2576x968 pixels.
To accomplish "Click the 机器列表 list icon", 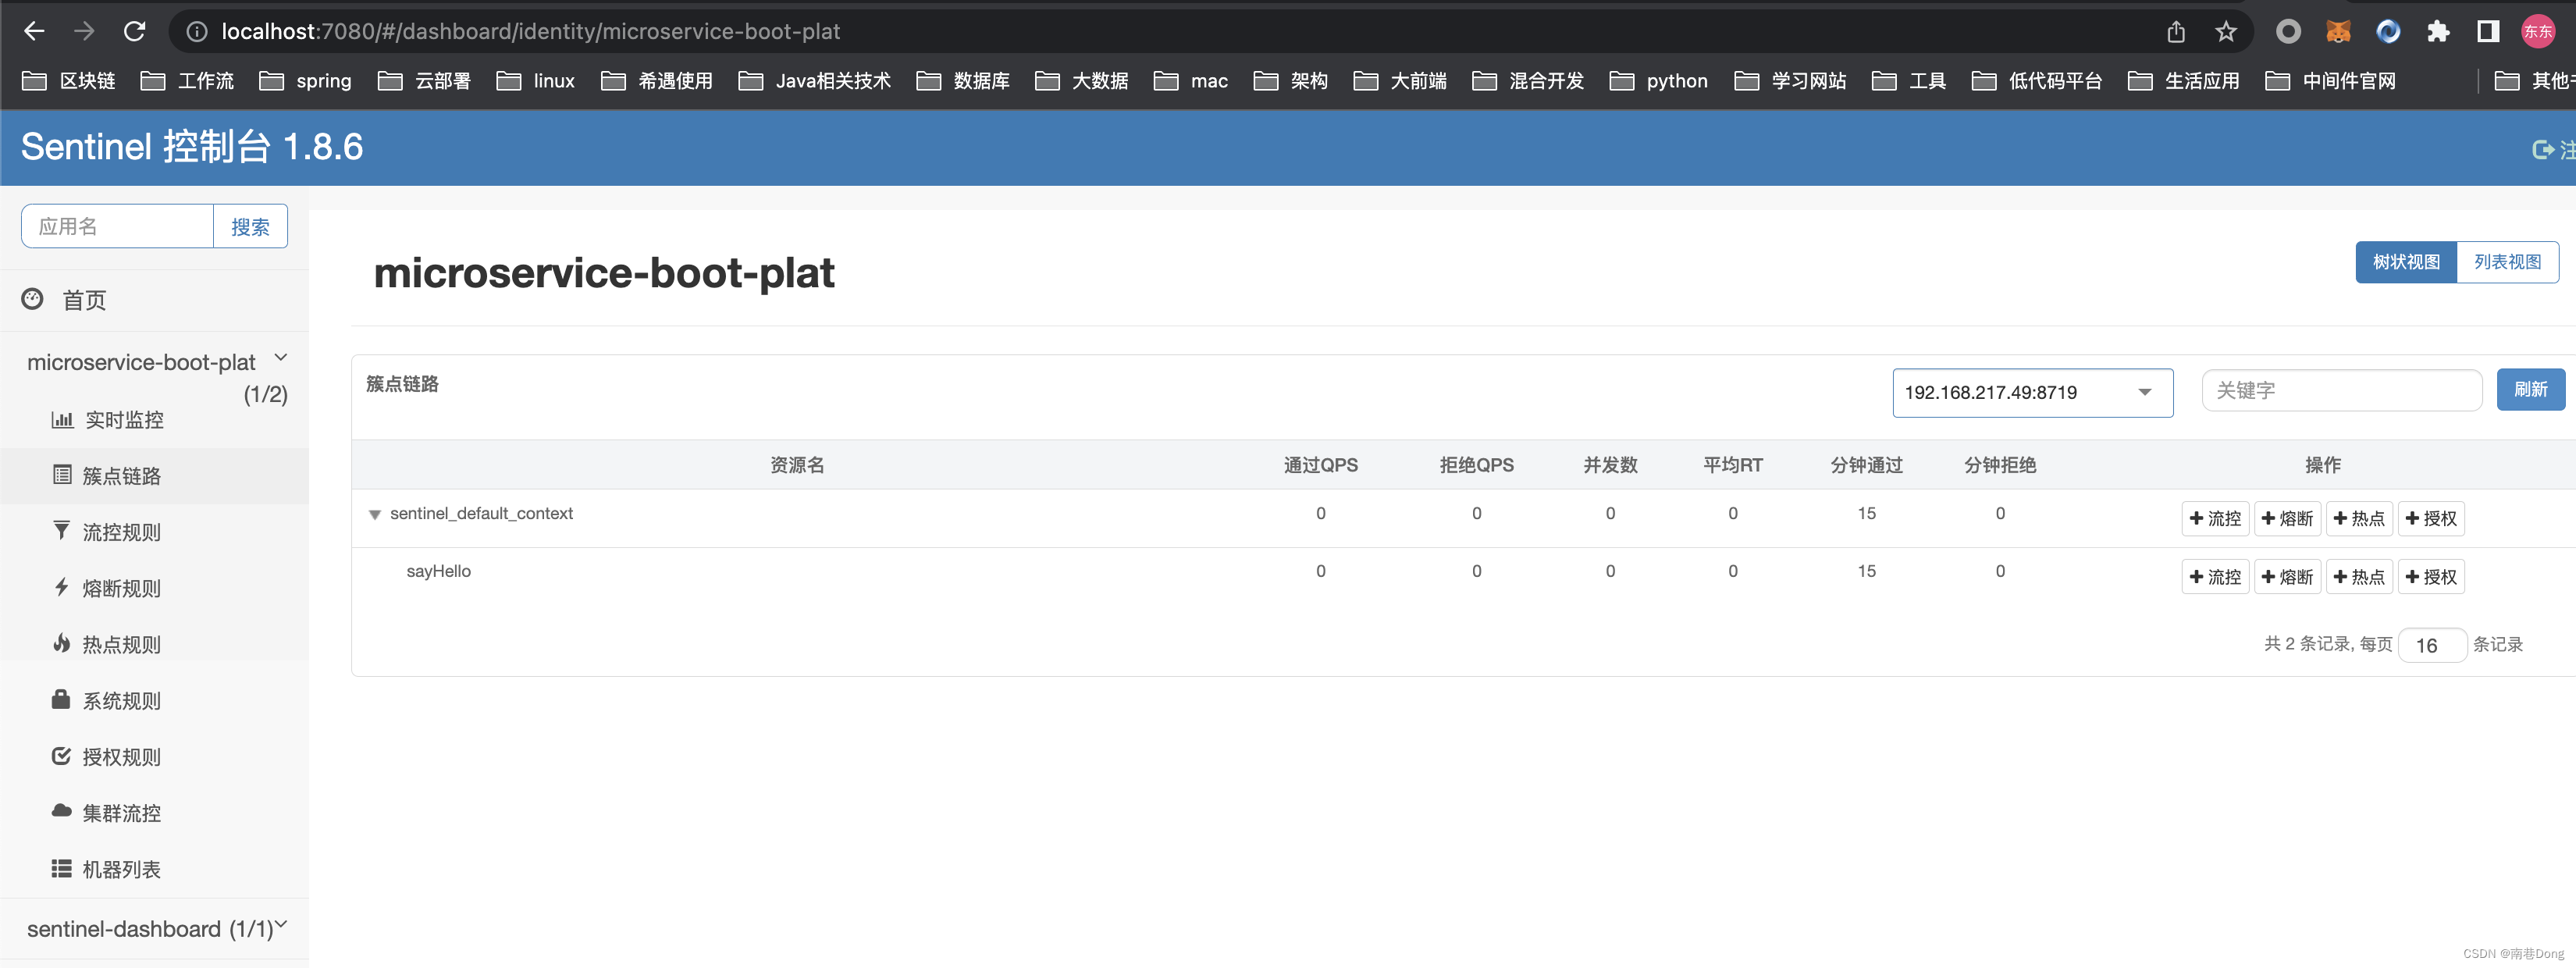I will pos(61,868).
